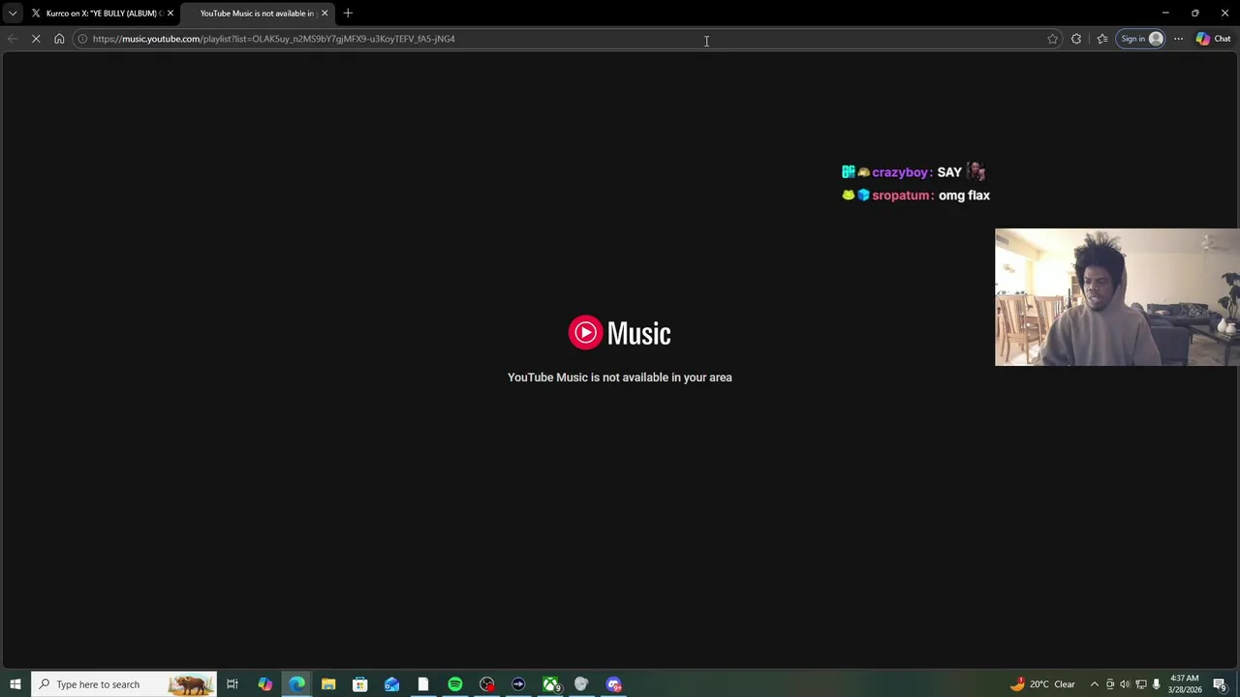This screenshot has height=697, width=1240.
Task: Click the taskbar search box
Action: (124, 684)
